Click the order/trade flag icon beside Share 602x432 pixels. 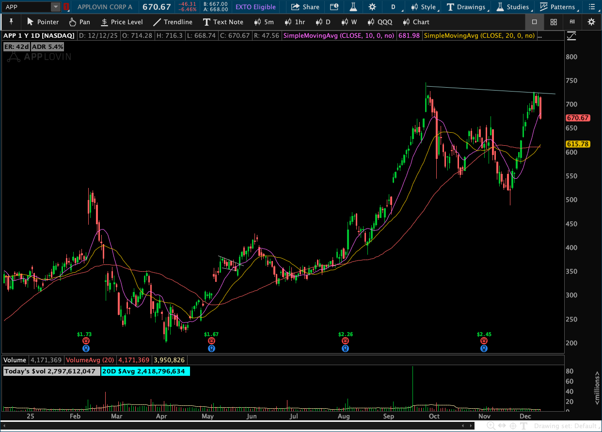(334, 7)
